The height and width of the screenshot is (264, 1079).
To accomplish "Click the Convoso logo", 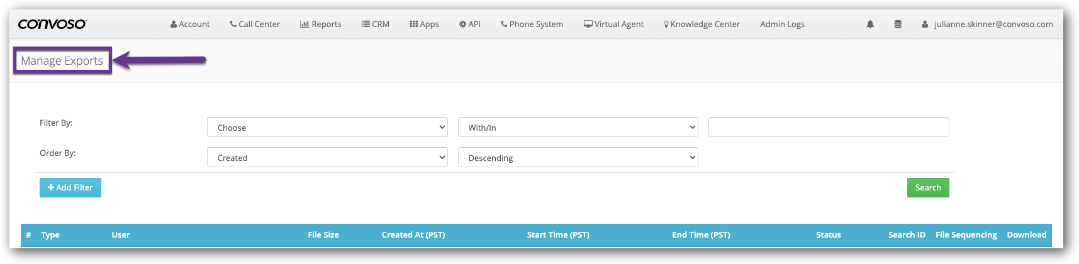I will (x=52, y=24).
